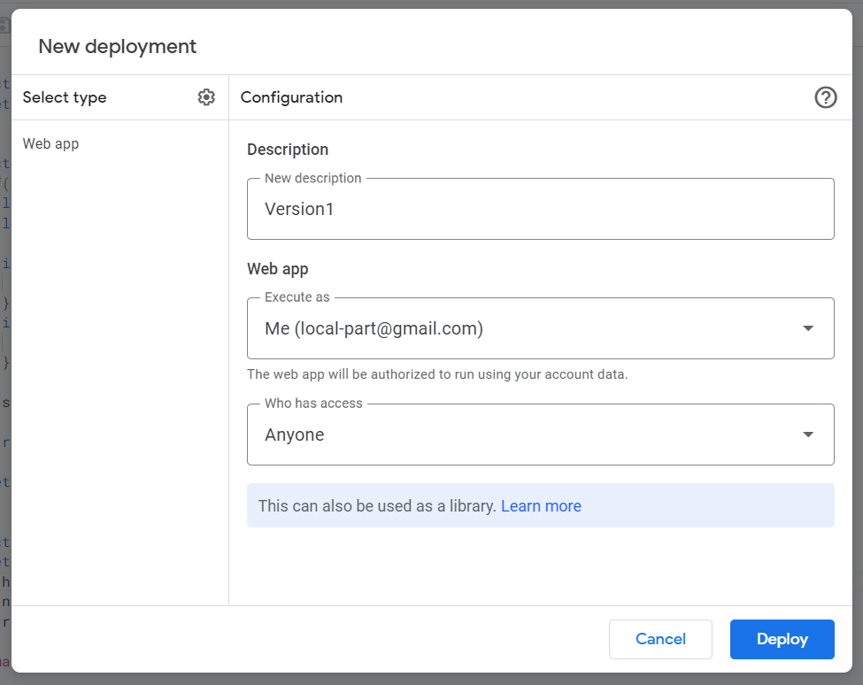Click the Web app configuration heading
Image resolution: width=863 pixels, height=685 pixels.
pos(277,269)
